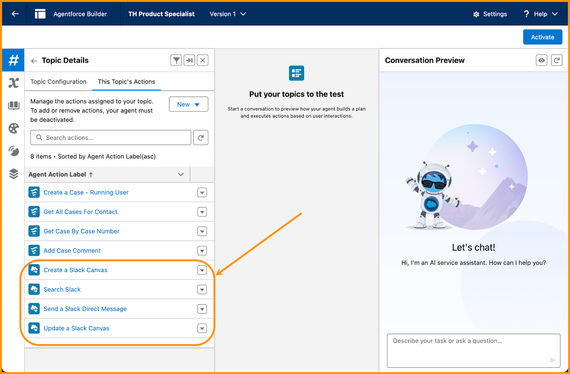The image size is (570, 374).
Task: Open the Add Case Comment link
Action: (x=72, y=251)
